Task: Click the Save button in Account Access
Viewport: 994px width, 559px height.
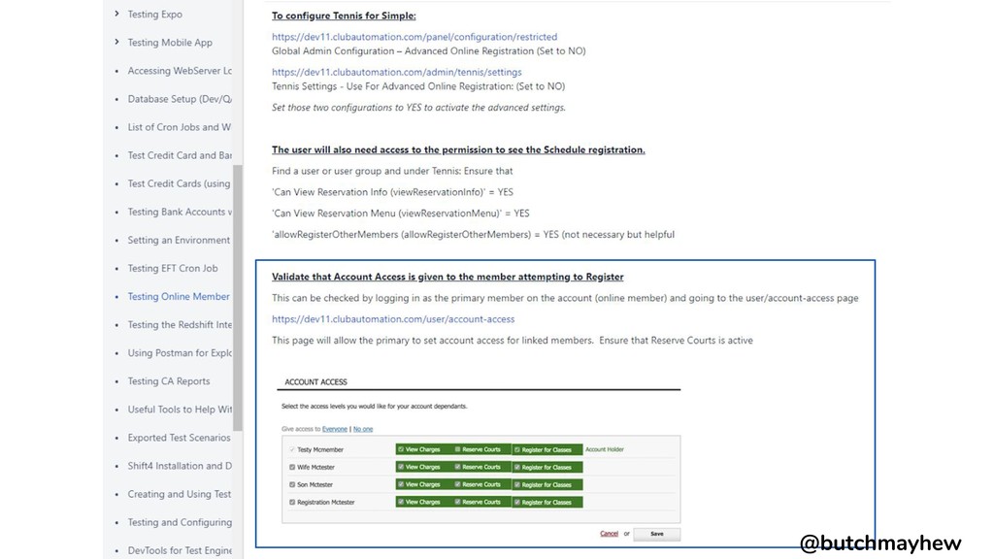Action: pos(657,535)
